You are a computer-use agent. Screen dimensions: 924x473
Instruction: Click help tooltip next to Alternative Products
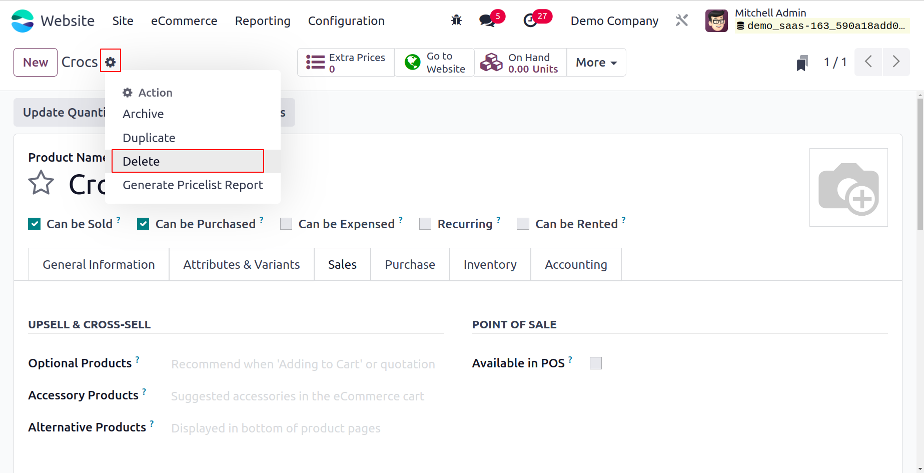152,423
